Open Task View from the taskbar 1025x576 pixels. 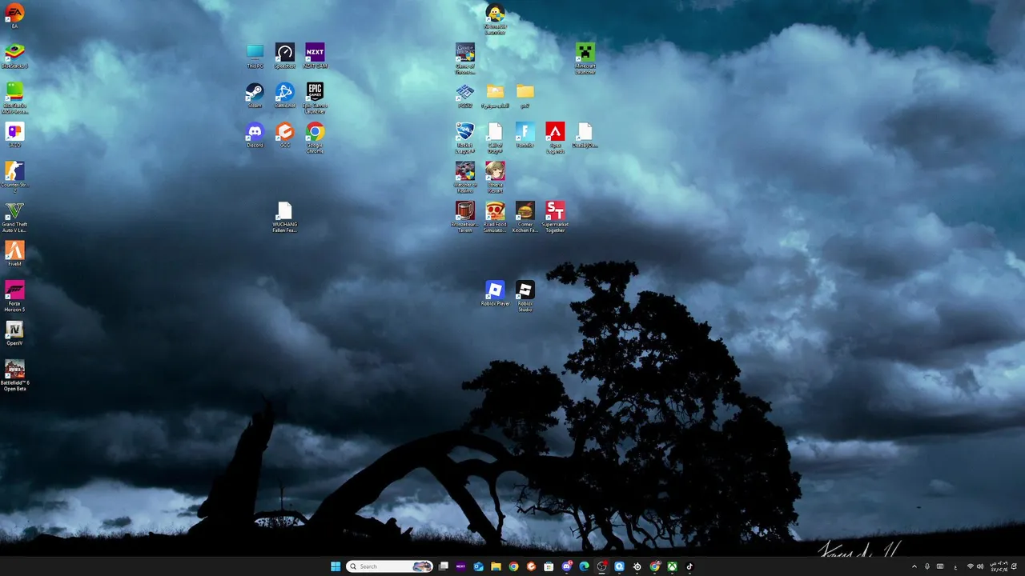(443, 566)
